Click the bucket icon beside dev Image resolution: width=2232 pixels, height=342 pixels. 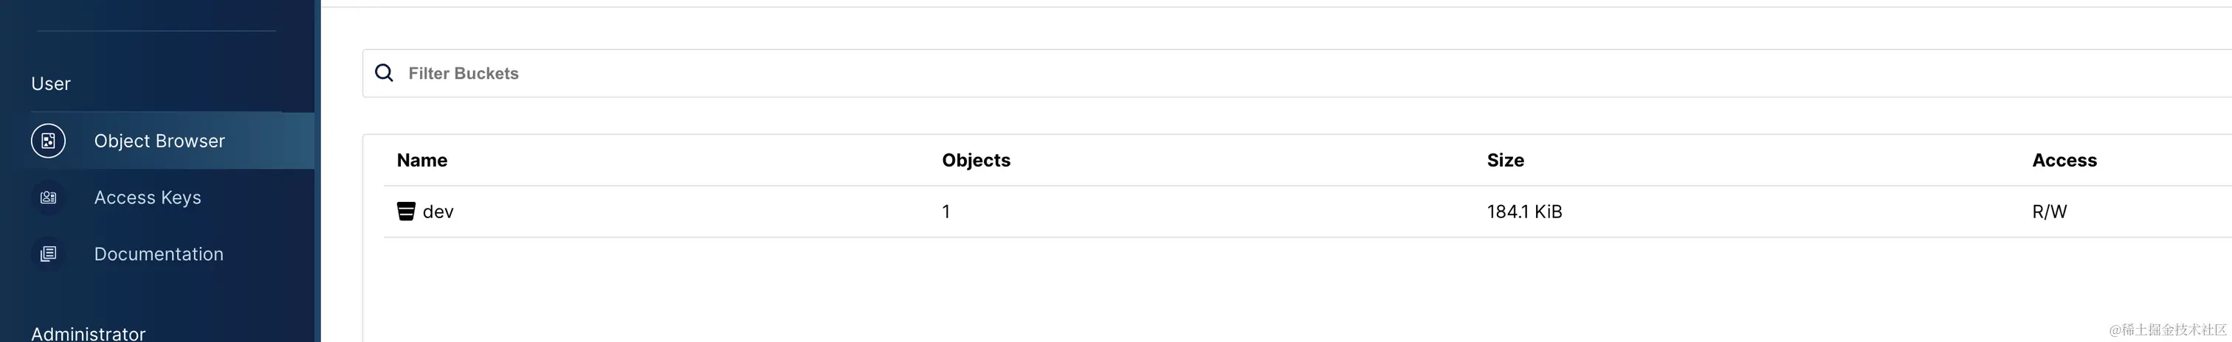(405, 212)
